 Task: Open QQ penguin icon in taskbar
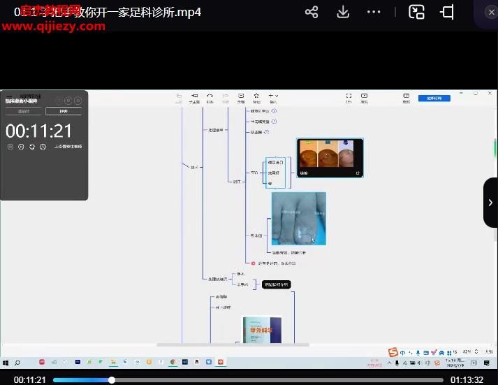click(x=196, y=362)
